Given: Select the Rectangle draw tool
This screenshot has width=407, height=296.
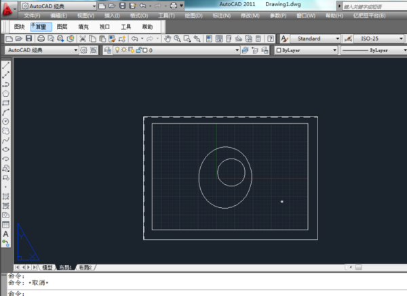Looking at the screenshot, I should pyautogui.click(x=5, y=103).
